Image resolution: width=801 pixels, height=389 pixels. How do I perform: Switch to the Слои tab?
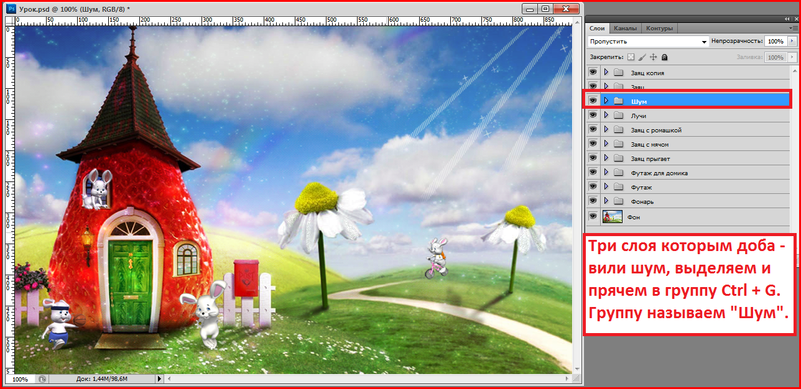pyautogui.click(x=597, y=28)
